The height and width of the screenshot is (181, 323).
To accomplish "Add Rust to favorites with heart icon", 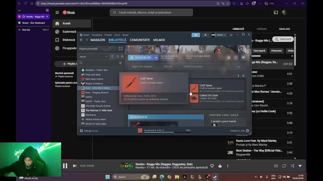I will (243, 58).
